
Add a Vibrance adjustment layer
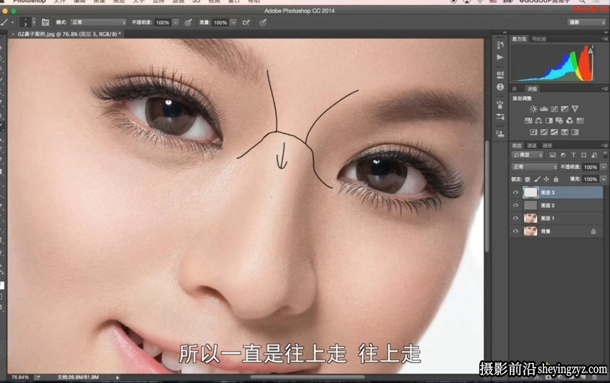(575, 109)
